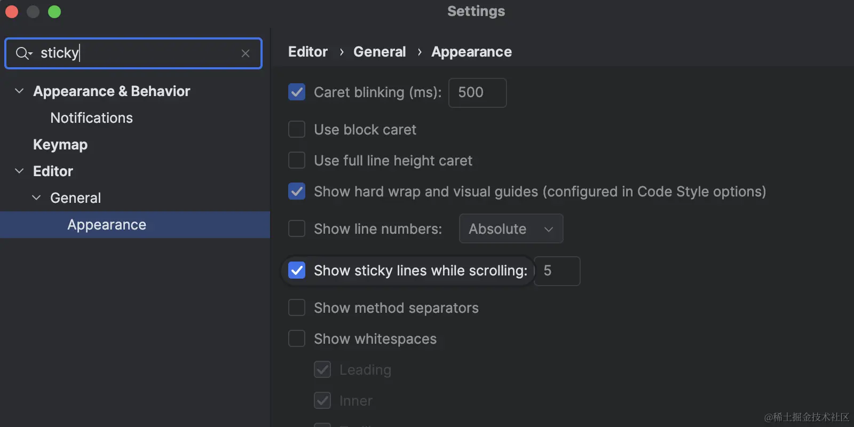Enable Use block caret
This screenshot has width=854, height=427.
(297, 130)
